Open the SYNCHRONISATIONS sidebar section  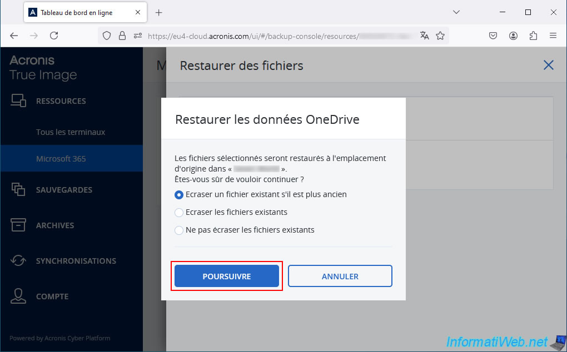tap(76, 261)
